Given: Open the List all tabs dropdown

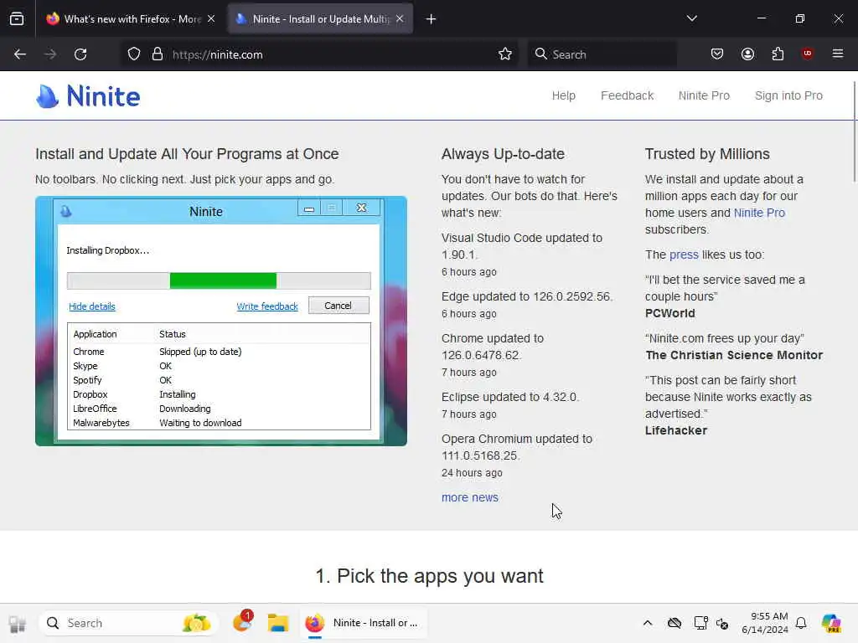Looking at the screenshot, I should 691,18.
